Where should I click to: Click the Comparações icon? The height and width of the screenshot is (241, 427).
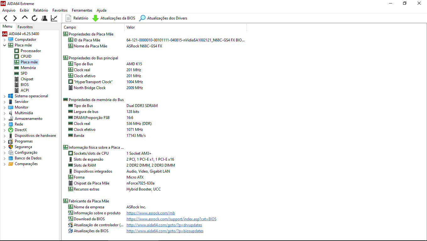[11, 164]
